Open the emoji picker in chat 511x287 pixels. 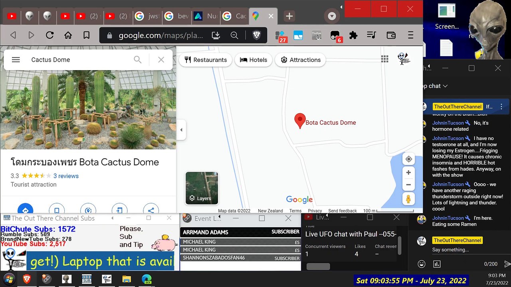tap(421, 264)
